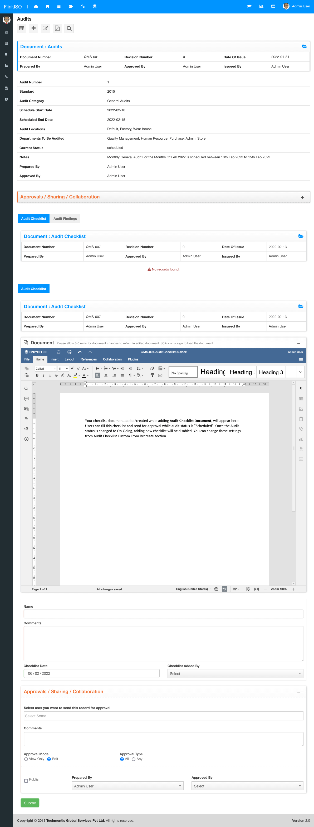Open the Layout tab in ONLYOFFICE
The height and width of the screenshot is (827, 314).
pos(69,359)
